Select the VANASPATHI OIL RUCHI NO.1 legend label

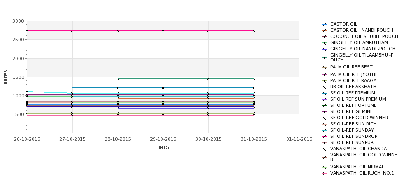(362, 173)
